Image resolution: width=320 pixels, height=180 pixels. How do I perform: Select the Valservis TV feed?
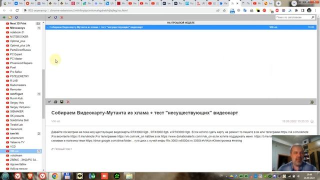point(17,142)
